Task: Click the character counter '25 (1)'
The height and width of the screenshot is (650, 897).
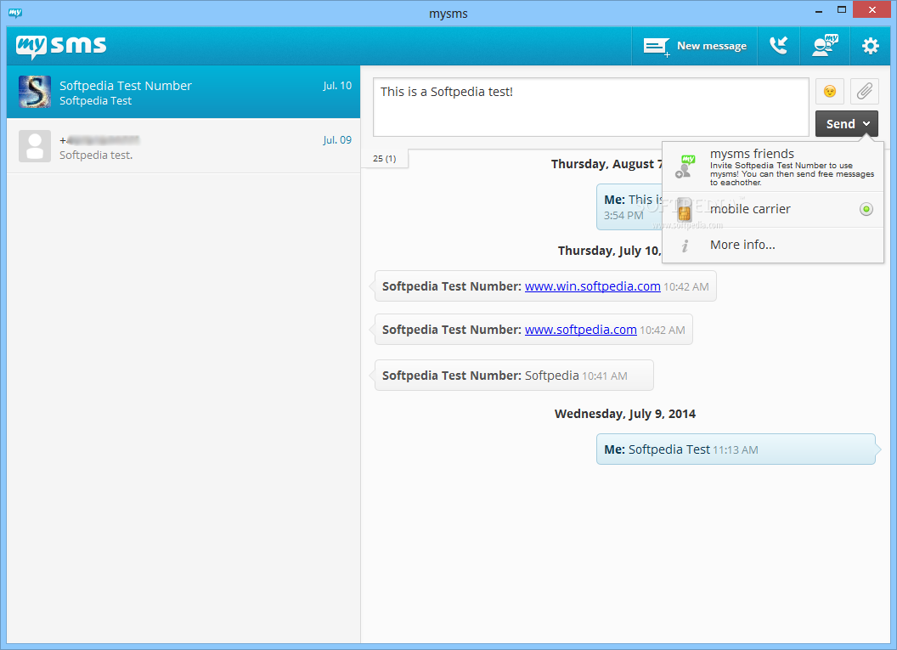Action: point(385,159)
